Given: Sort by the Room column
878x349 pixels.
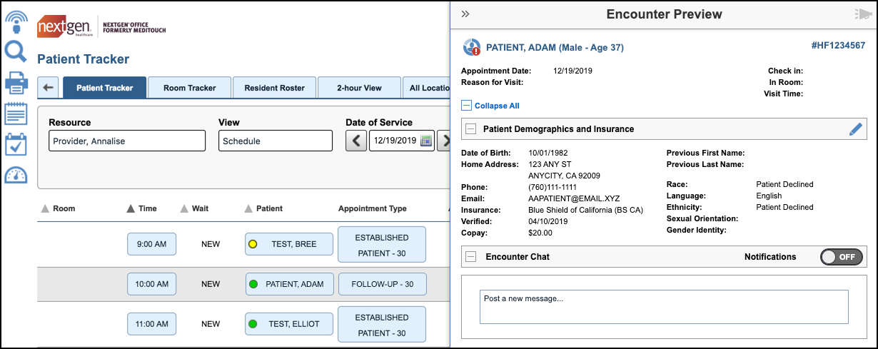Looking at the screenshot, I should click(58, 208).
